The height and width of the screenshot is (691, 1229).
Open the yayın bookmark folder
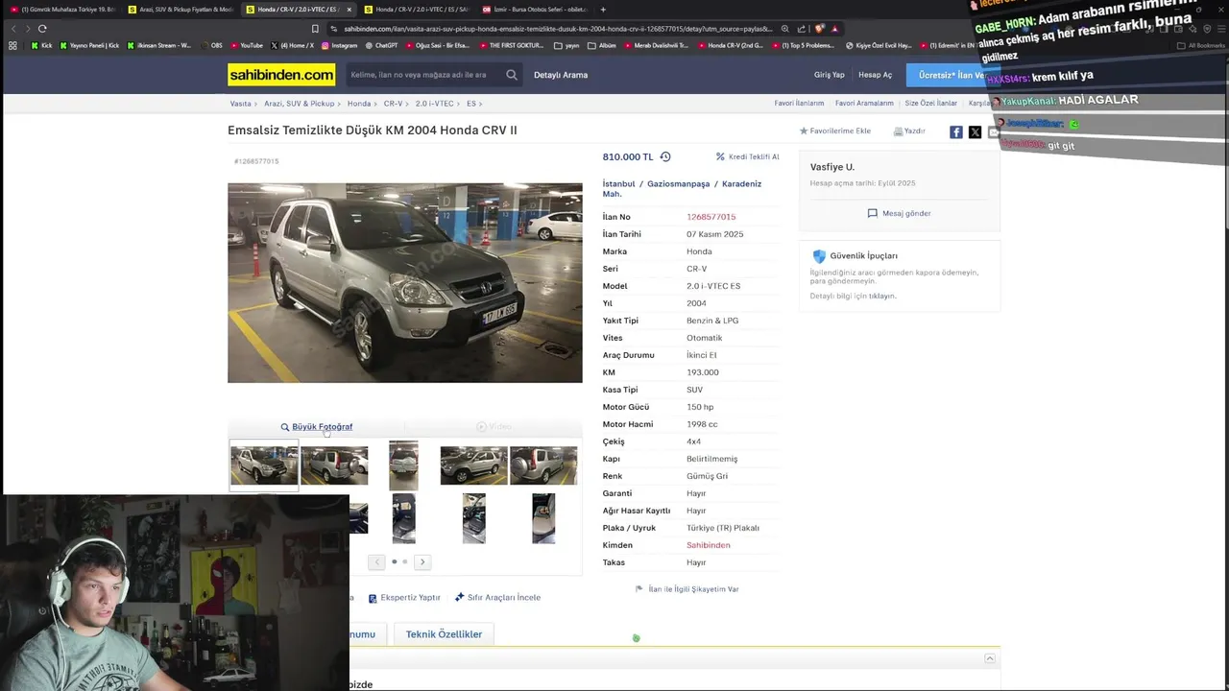point(566,45)
